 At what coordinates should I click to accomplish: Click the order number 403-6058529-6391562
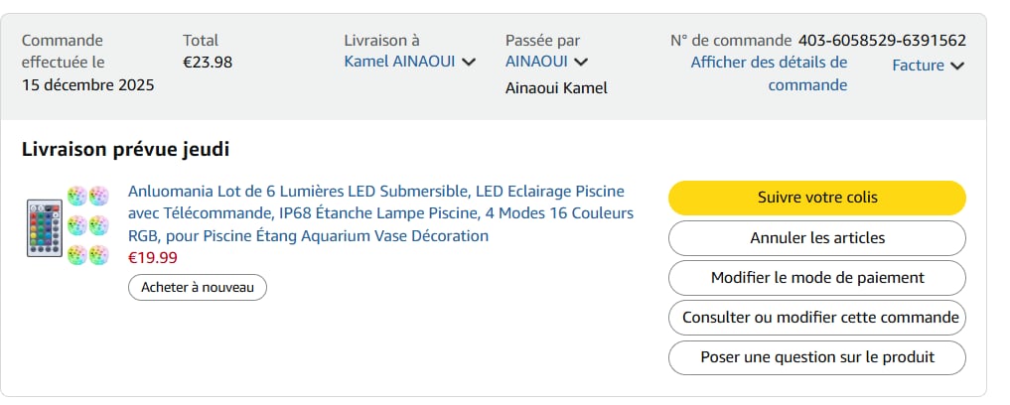(882, 41)
